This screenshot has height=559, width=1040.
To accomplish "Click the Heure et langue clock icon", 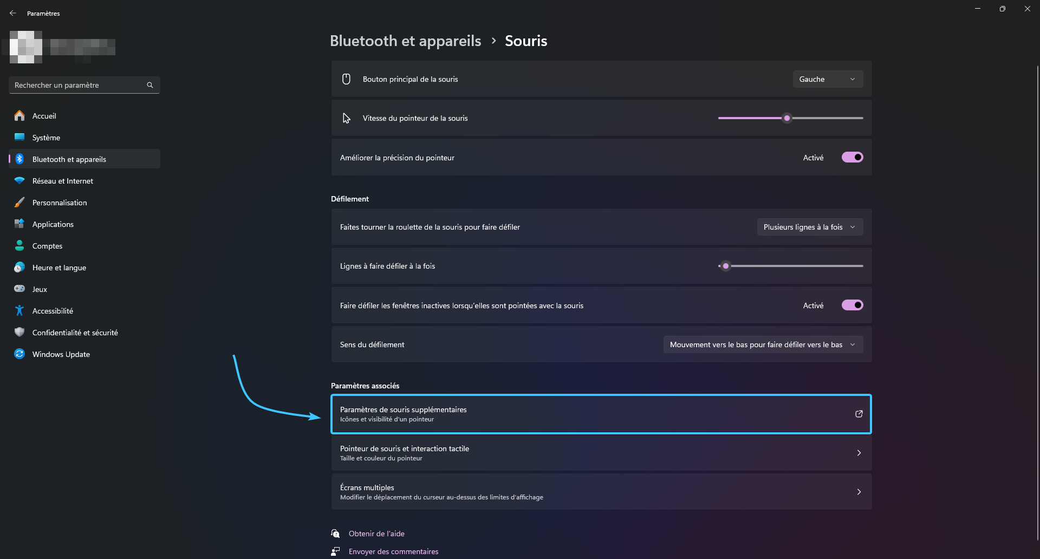I will pyautogui.click(x=19, y=267).
